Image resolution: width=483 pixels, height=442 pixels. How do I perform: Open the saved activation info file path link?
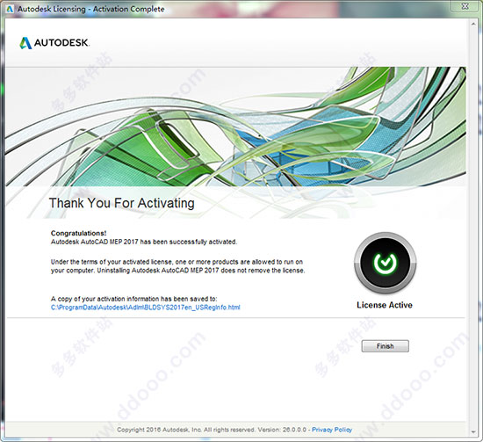[146, 308]
